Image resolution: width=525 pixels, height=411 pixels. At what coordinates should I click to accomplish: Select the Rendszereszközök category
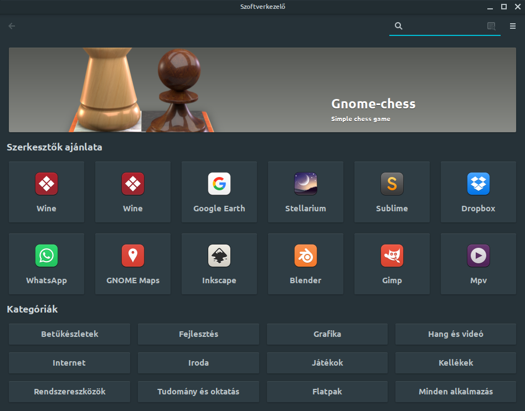pos(70,392)
